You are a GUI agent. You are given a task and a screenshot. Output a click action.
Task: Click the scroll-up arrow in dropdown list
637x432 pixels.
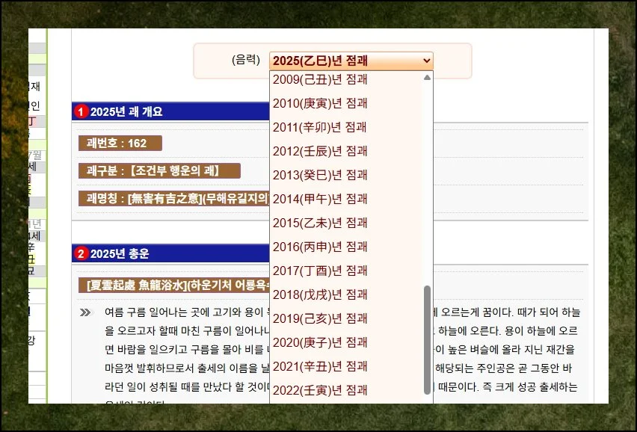(427, 77)
